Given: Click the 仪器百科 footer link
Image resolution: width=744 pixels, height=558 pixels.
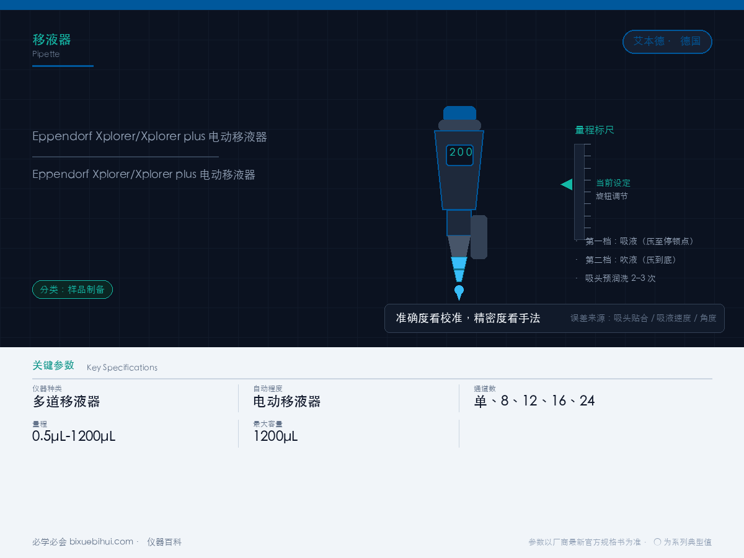Looking at the screenshot, I should (164, 542).
